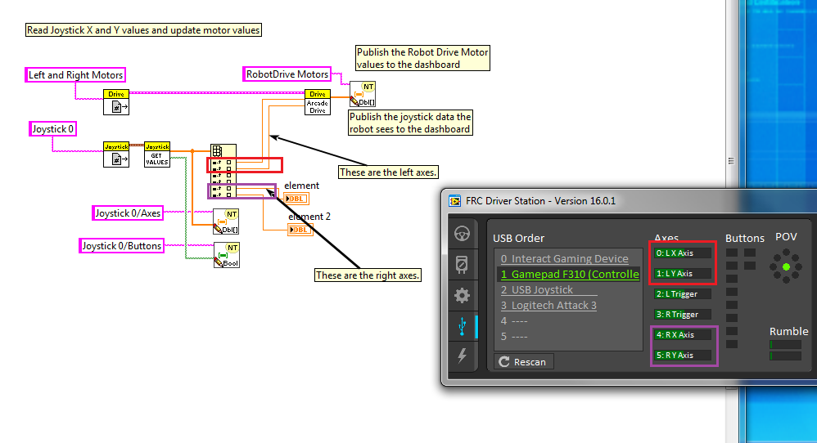The height and width of the screenshot is (443, 817).
Task: Click the element 2 DBL indicator
Action: coord(300,230)
